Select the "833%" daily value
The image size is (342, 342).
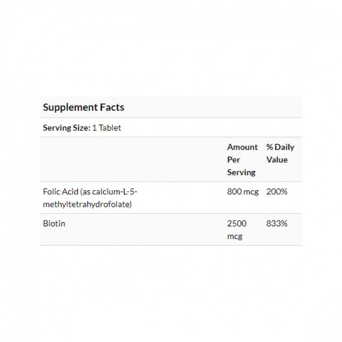[277, 224]
